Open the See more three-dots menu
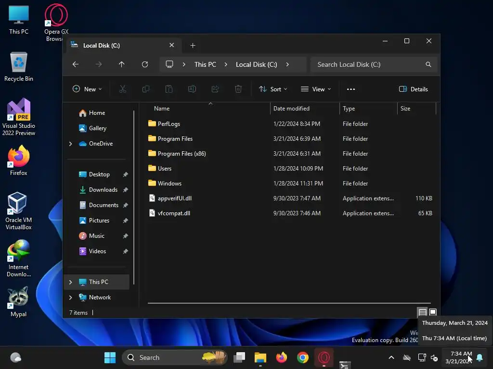The width and height of the screenshot is (493, 369). pos(351,89)
